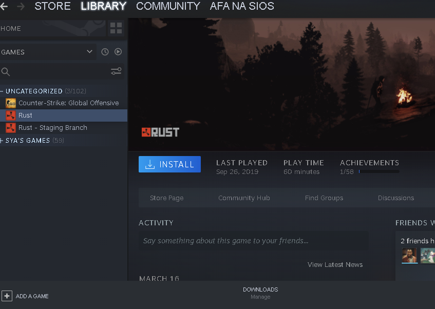Image resolution: width=435 pixels, height=309 pixels.
Task: Open the GAMES filter dropdown
Action: click(x=48, y=52)
